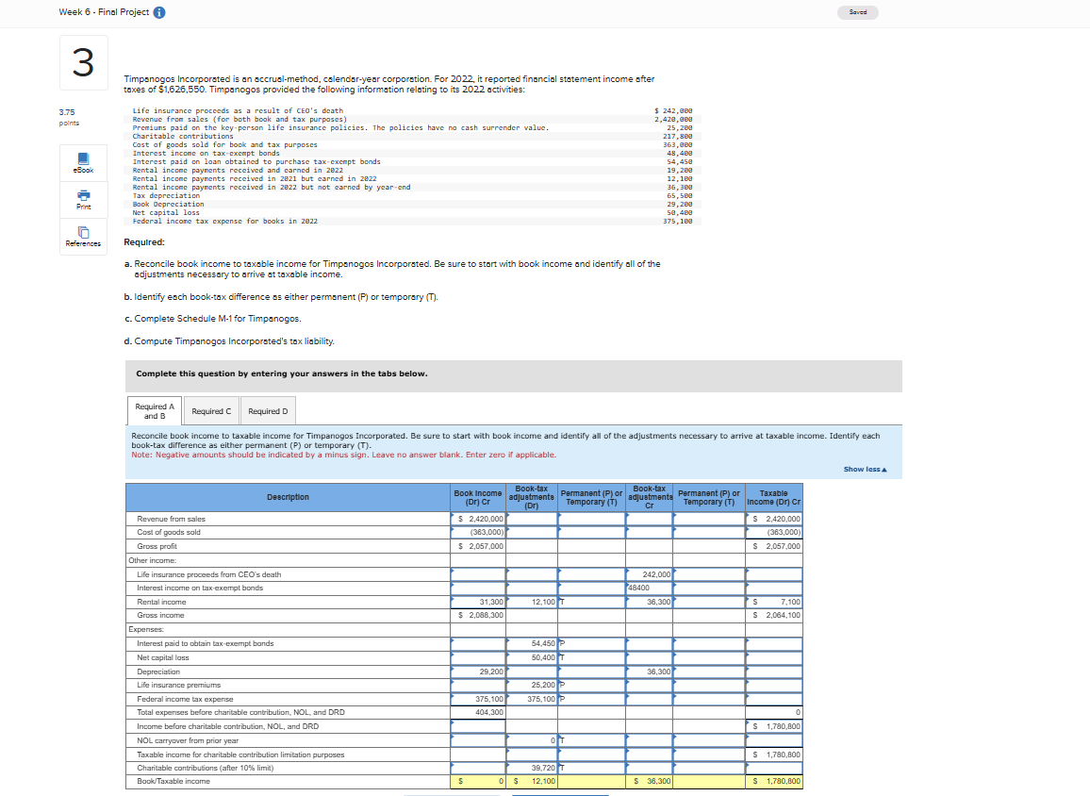Click the info icon beside Week 6 title

159,12
